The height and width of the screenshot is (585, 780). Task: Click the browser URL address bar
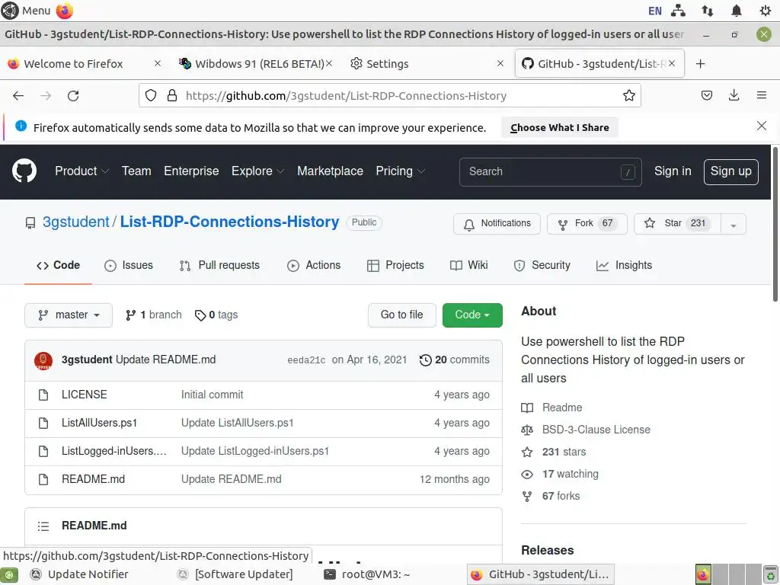(389, 95)
